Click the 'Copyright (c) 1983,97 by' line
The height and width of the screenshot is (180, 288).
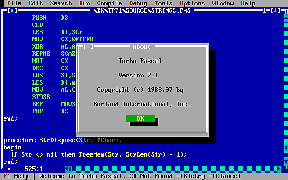140,90
